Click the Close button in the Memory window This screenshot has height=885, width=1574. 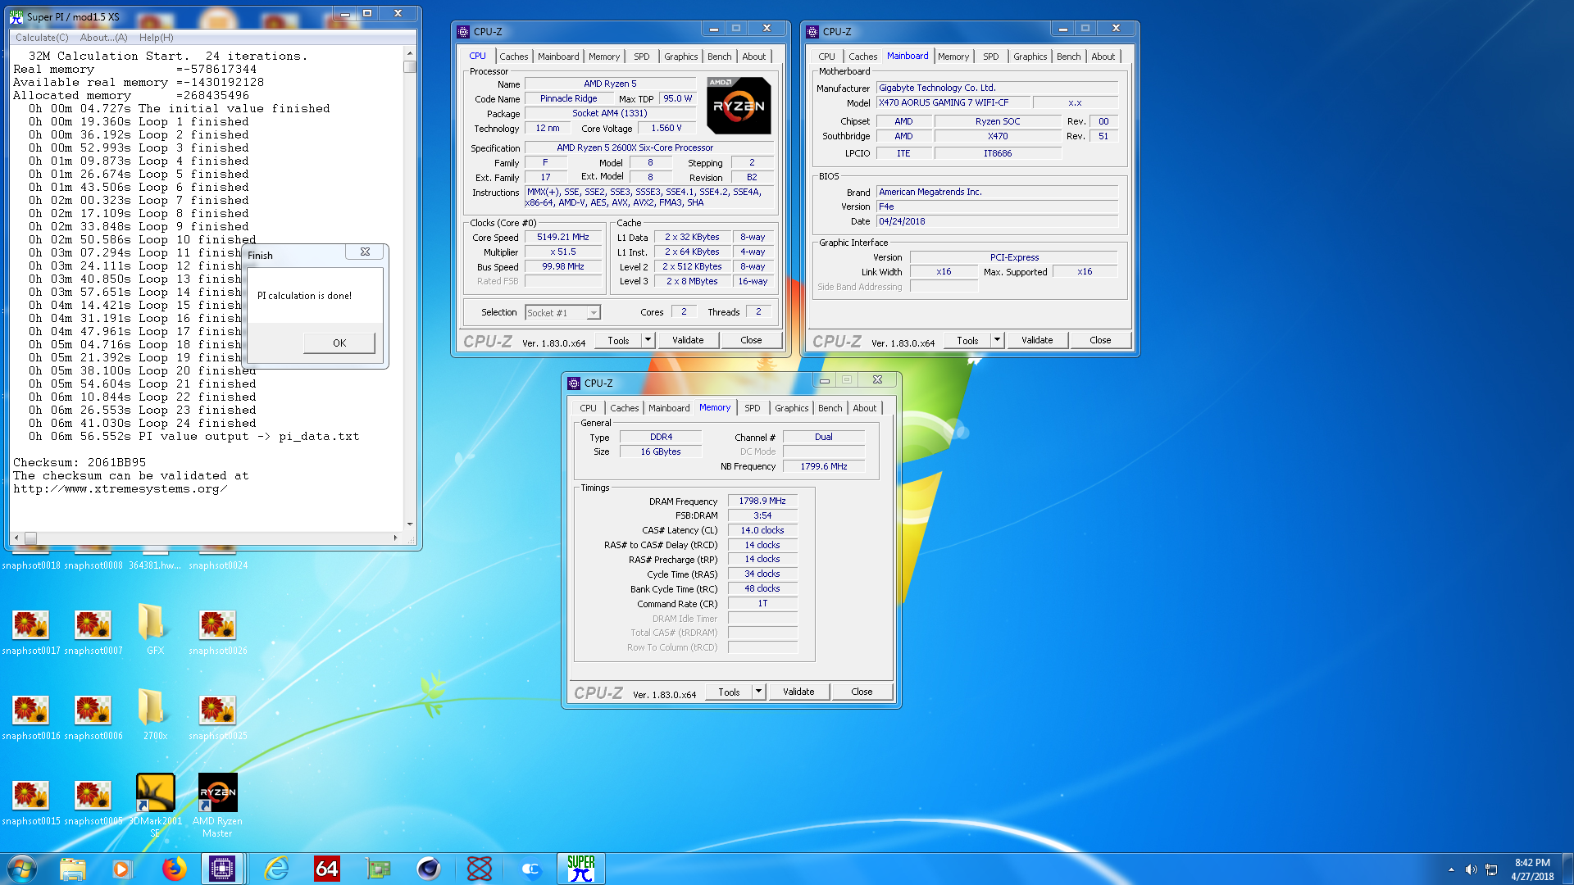click(862, 692)
